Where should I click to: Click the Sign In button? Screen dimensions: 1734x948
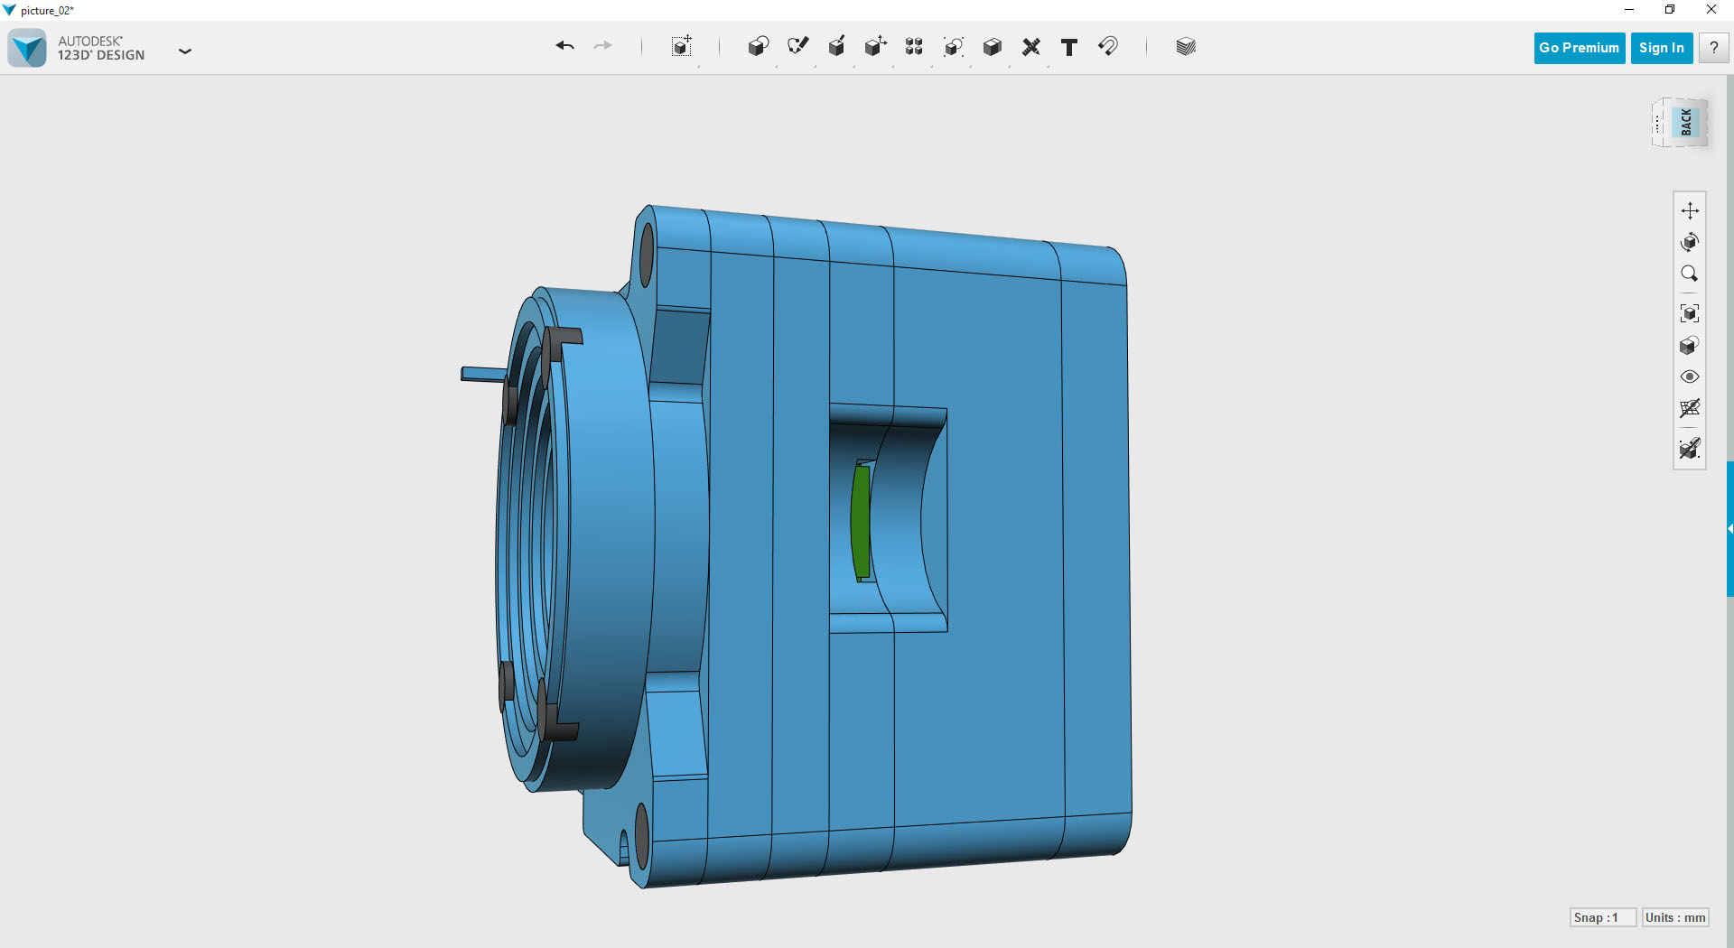[1661, 48]
